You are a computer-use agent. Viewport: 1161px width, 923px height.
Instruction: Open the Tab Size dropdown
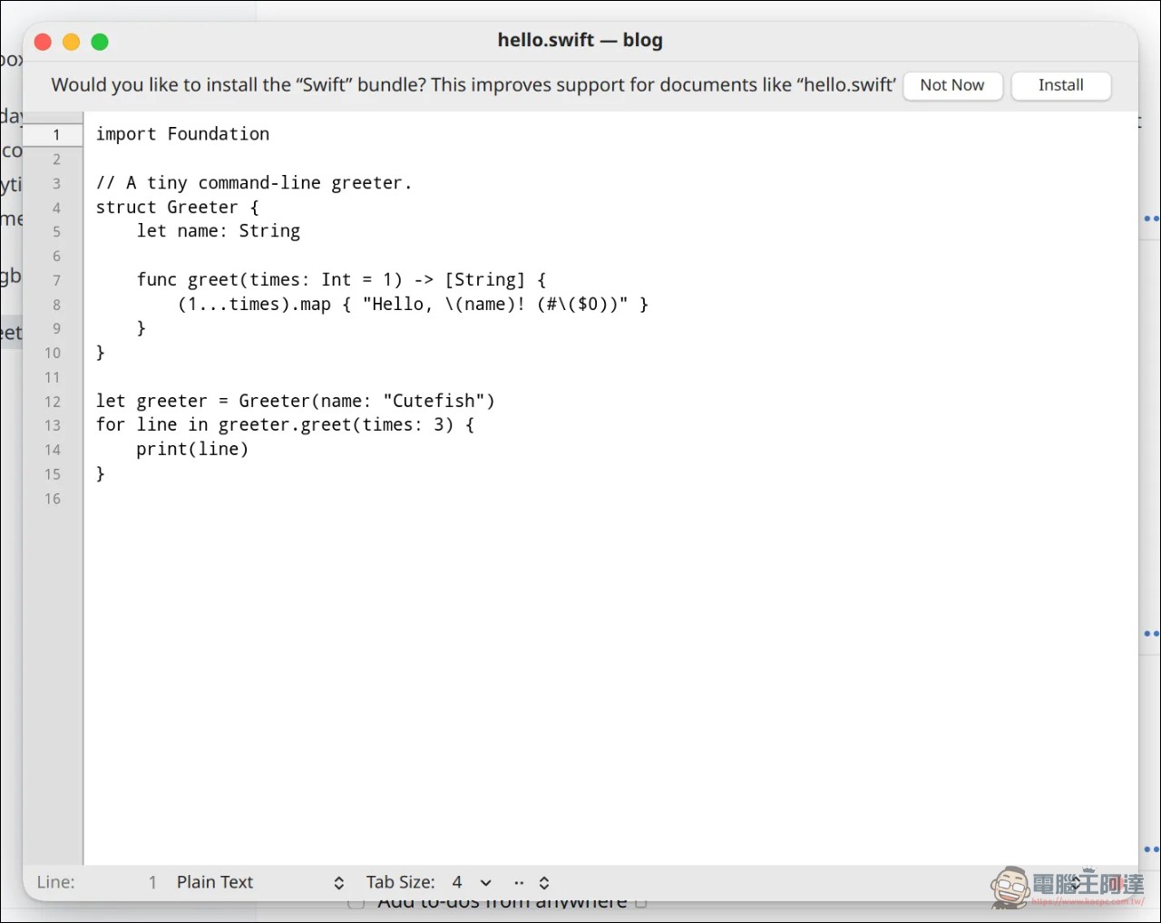coord(472,882)
